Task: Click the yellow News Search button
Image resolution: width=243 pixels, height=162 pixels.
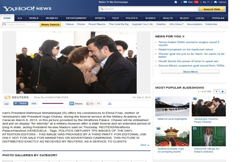Action: tap(51, 24)
